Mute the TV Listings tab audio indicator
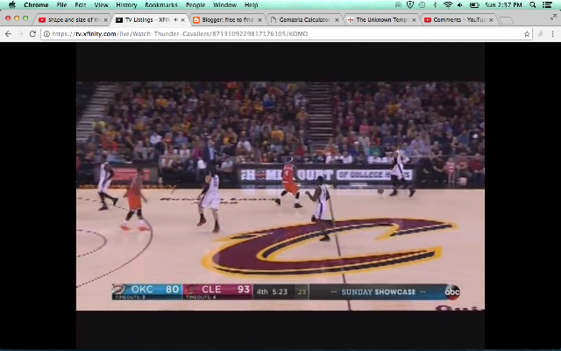 (x=175, y=19)
